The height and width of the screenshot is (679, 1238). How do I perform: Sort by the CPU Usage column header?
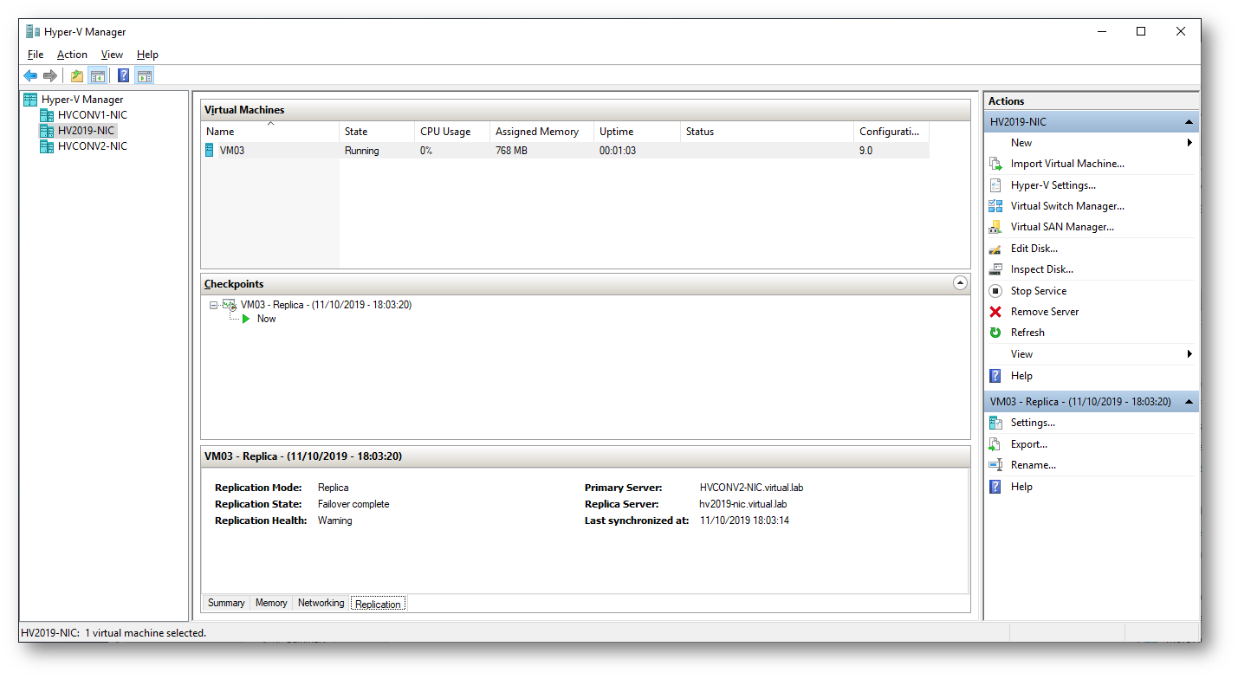click(x=452, y=132)
